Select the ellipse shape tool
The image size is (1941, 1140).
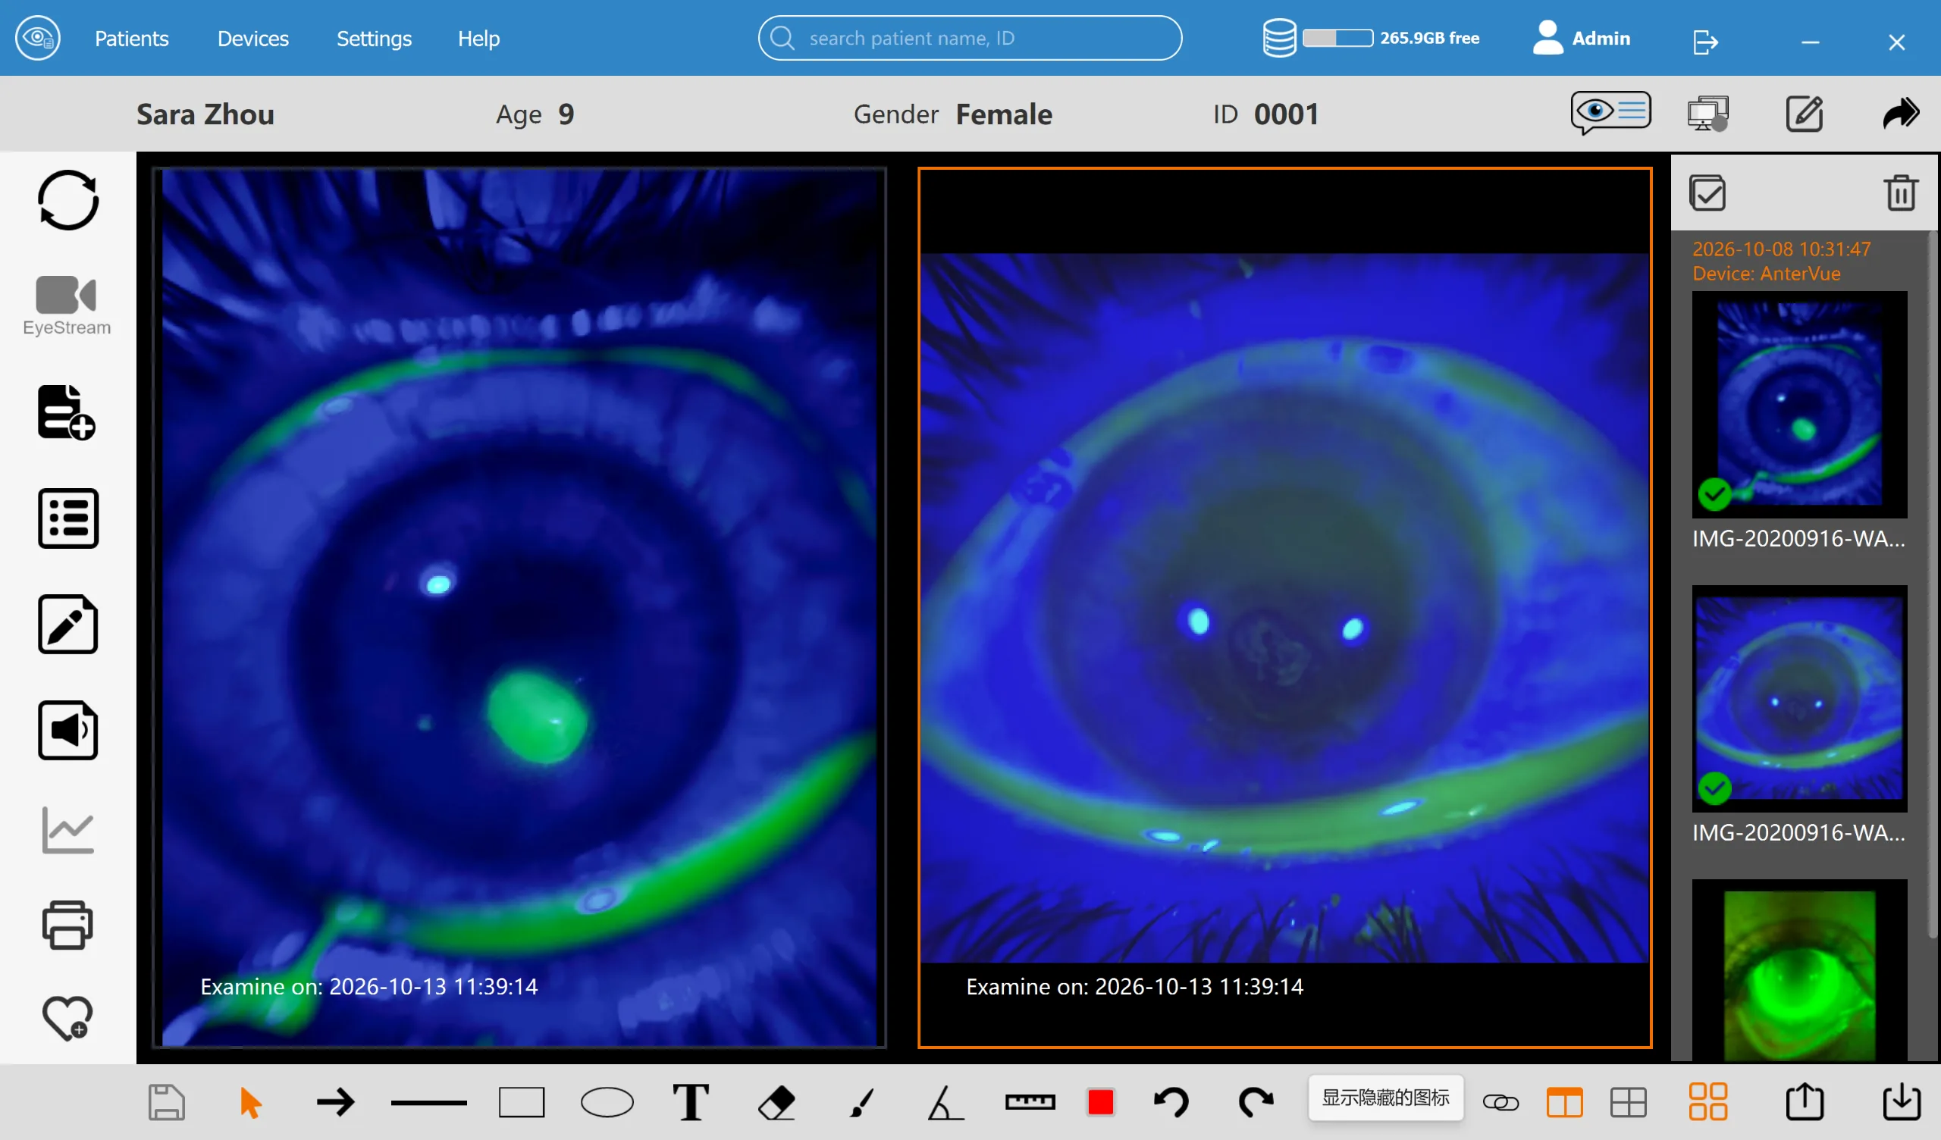point(607,1102)
